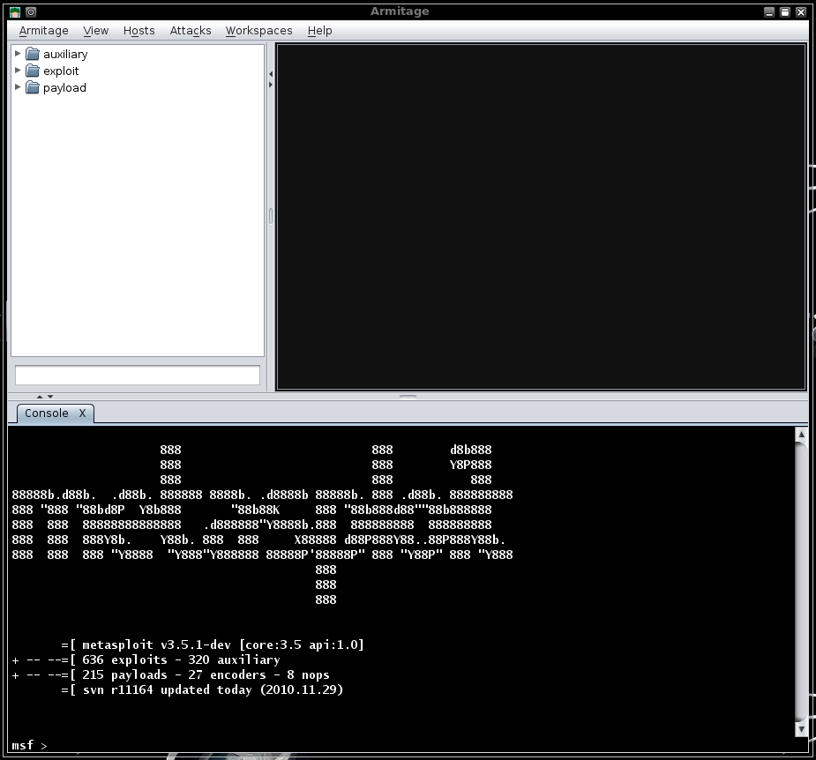Image resolution: width=816 pixels, height=760 pixels.
Task: Click the console scrollbar down arrow
Action: point(801,729)
